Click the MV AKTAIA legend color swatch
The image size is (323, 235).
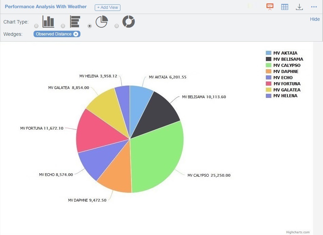point(268,53)
